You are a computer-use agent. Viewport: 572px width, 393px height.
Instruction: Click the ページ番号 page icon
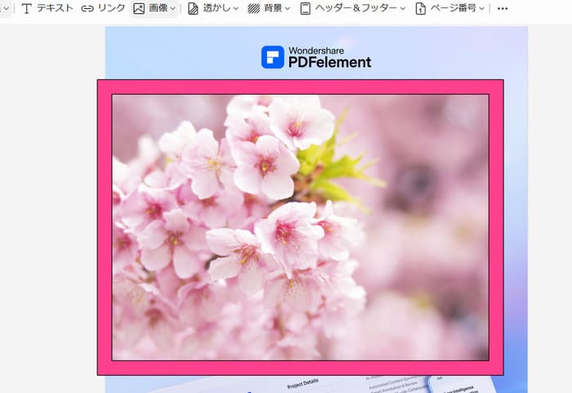coord(421,9)
